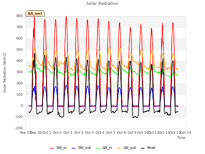Click the Solar Radiation (W/m2) y-axis label

point(4,73)
